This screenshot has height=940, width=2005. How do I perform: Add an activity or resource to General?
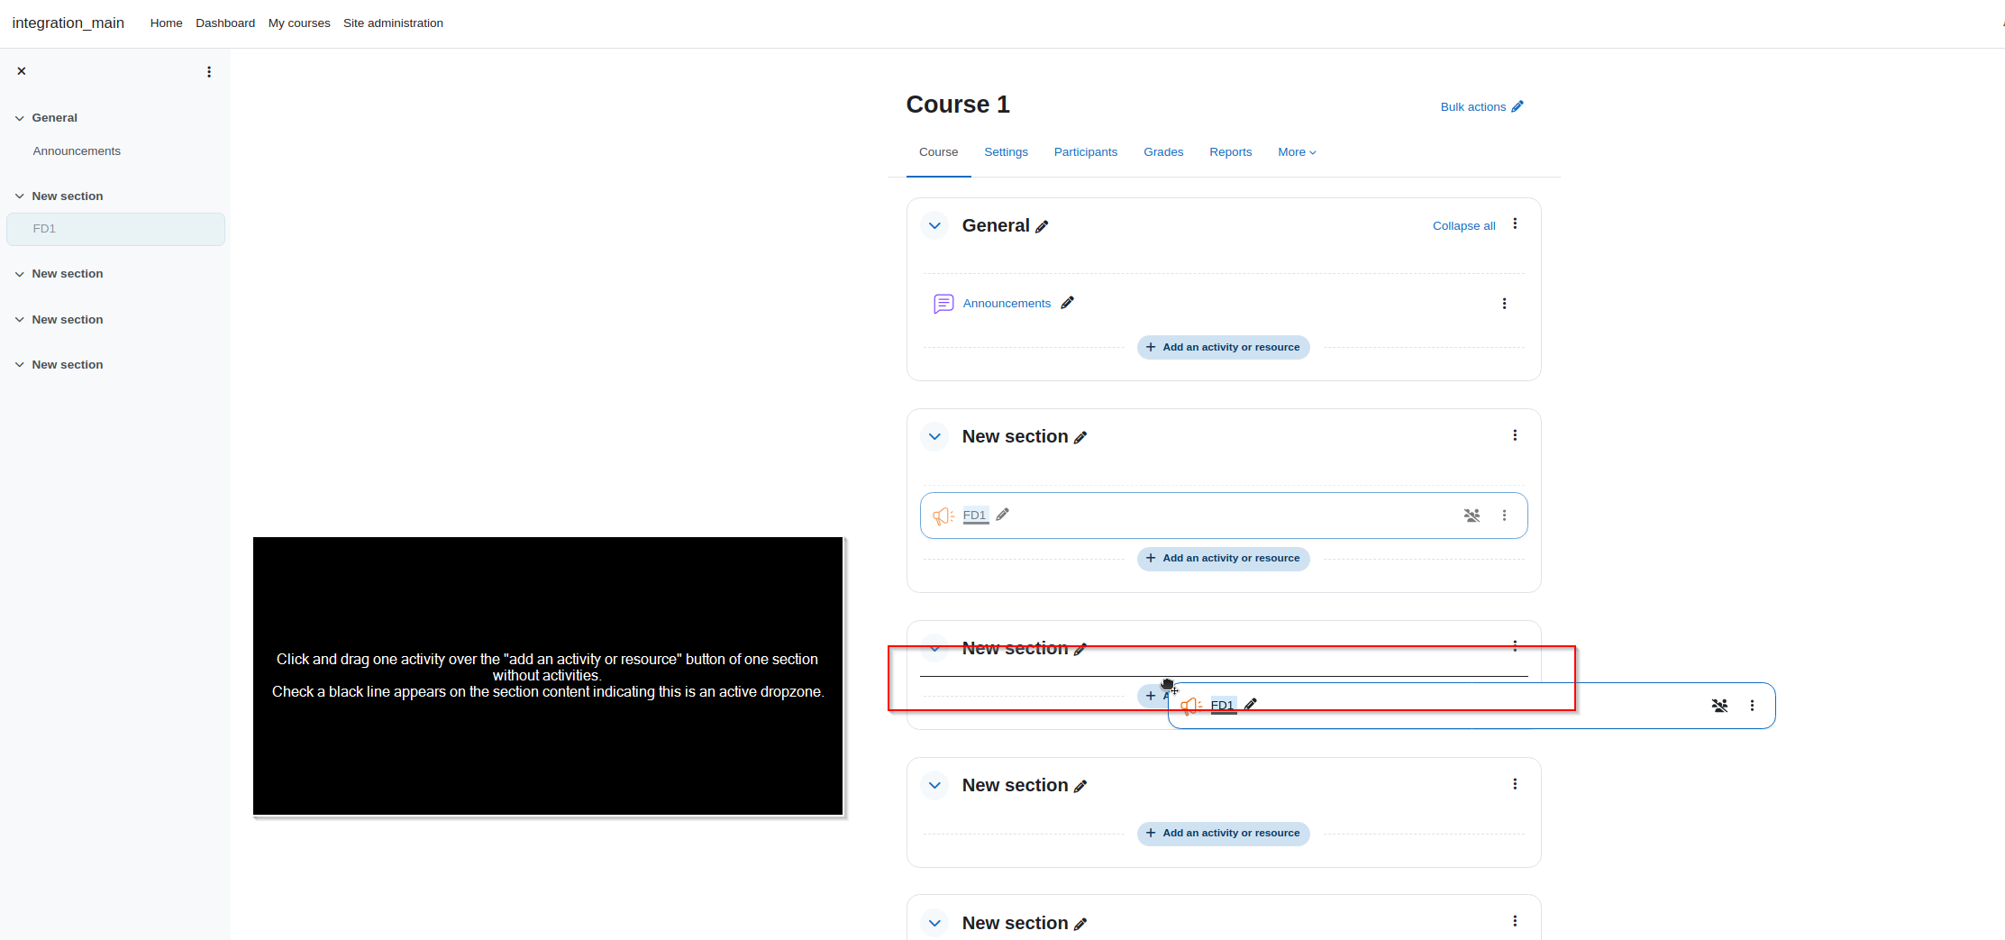[1223, 348]
